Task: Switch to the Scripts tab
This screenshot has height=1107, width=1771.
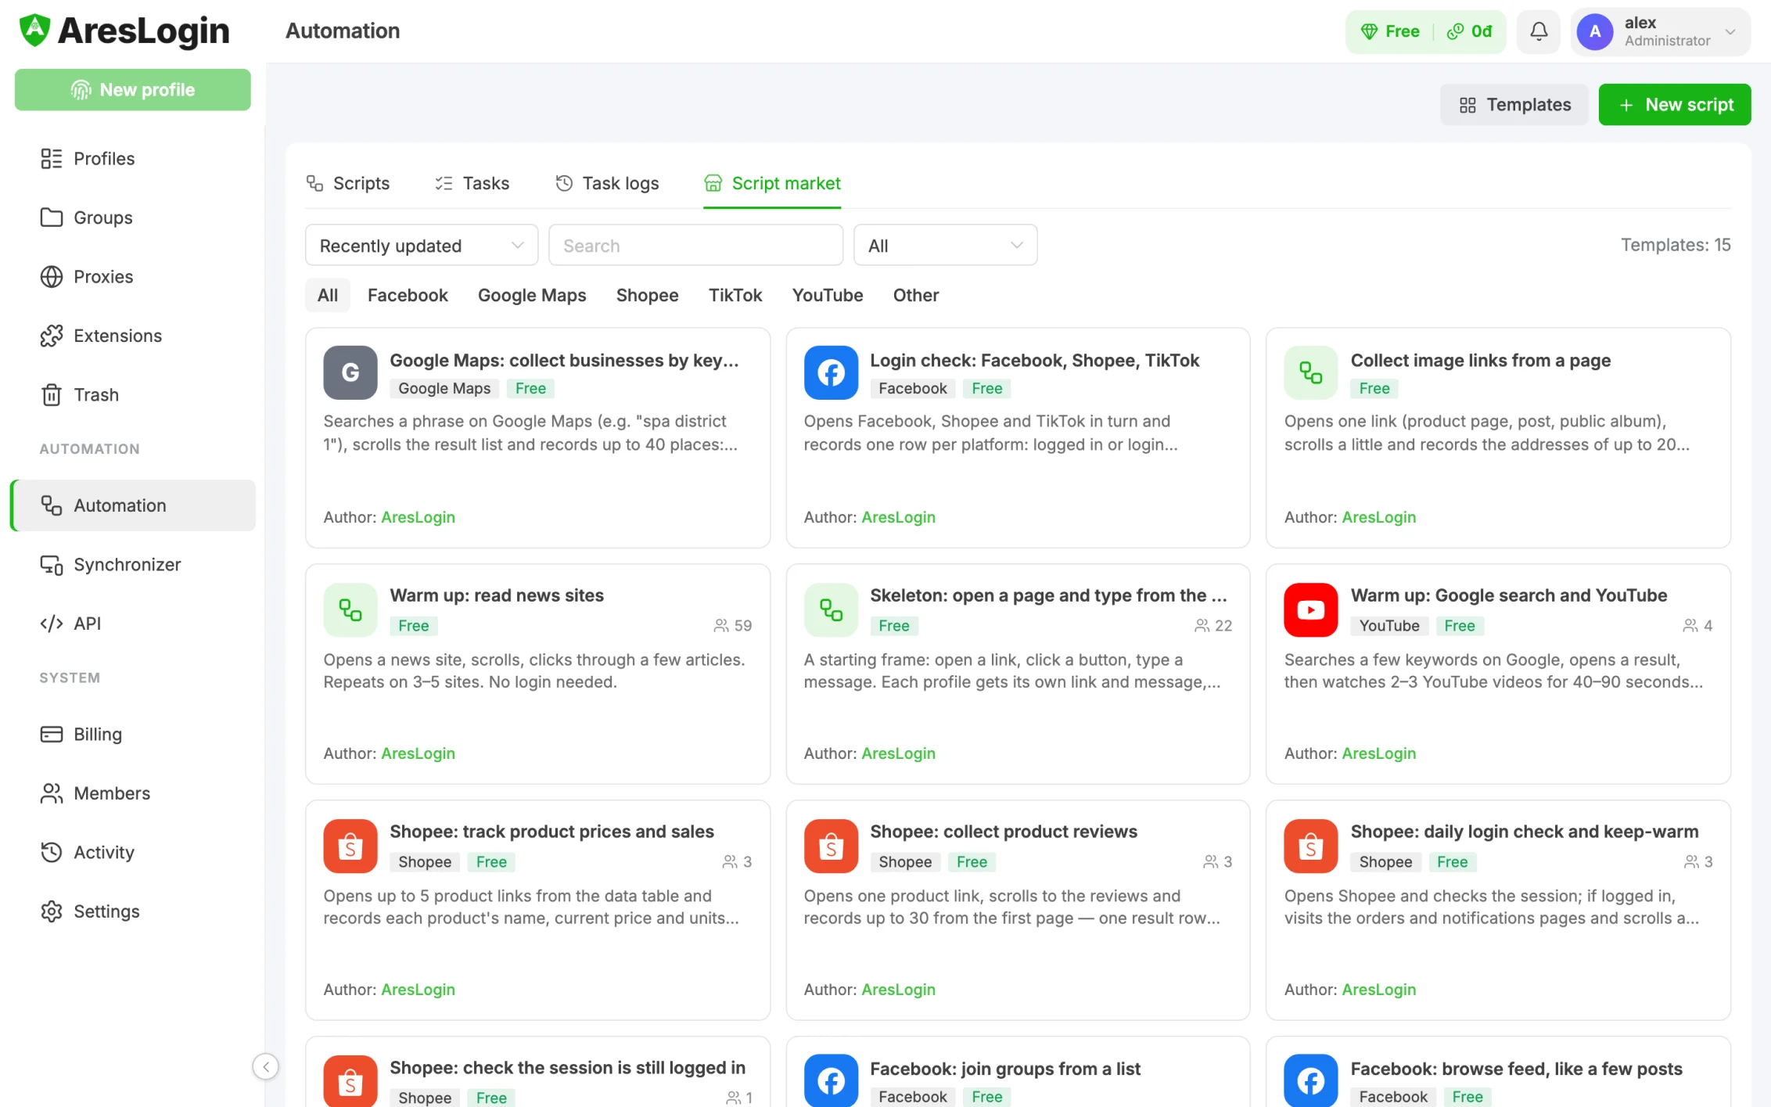Action: point(348,183)
